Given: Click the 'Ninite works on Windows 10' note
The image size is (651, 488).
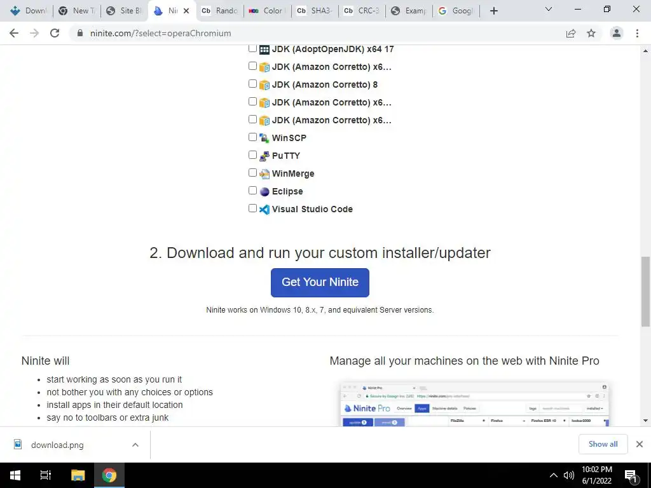Looking at the screenshot, I should click(x=320, y=310).
